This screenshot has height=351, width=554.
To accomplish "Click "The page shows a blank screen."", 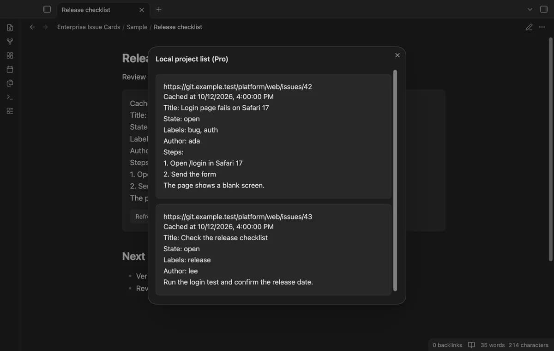I will 214,185.
